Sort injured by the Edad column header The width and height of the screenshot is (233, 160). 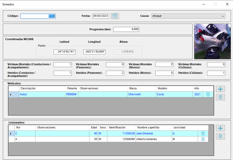pyautogui.click(x=94, y=128)
